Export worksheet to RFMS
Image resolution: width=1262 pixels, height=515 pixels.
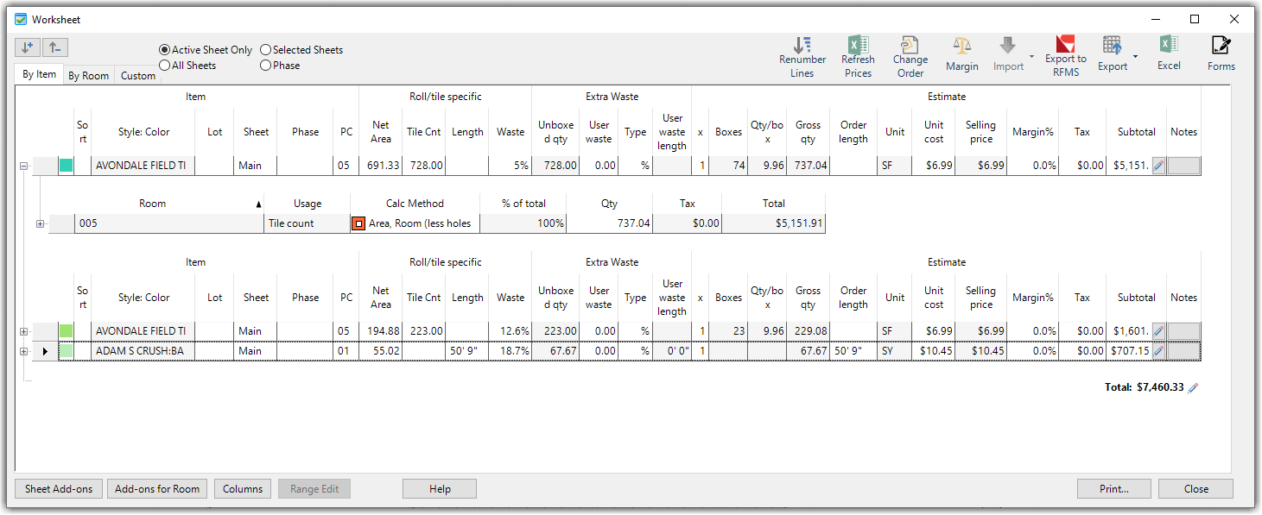[x=1065, y=45]
